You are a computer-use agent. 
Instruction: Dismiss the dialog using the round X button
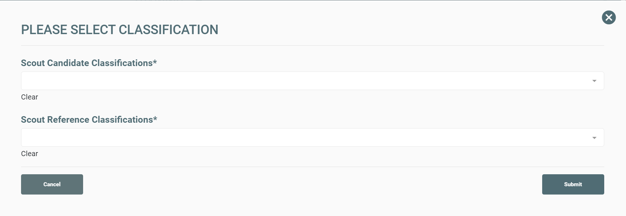[x=609, y=17]
